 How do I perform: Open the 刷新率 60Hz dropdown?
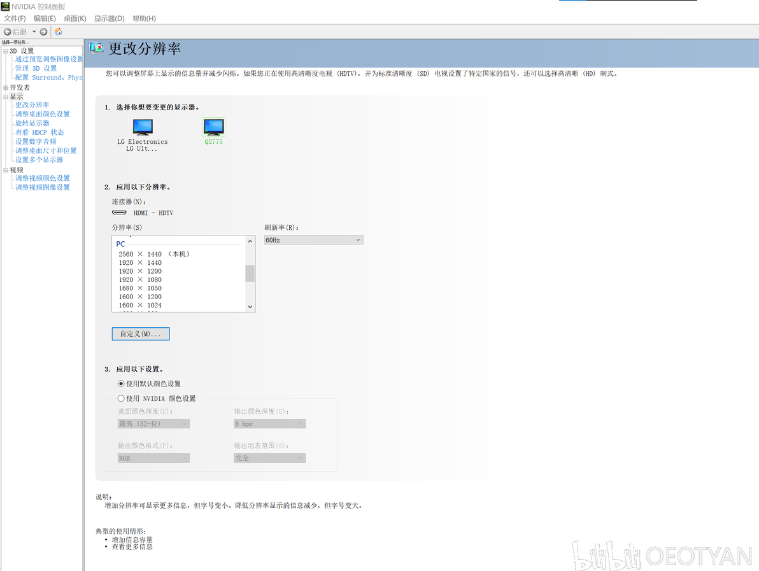point(314,240)
